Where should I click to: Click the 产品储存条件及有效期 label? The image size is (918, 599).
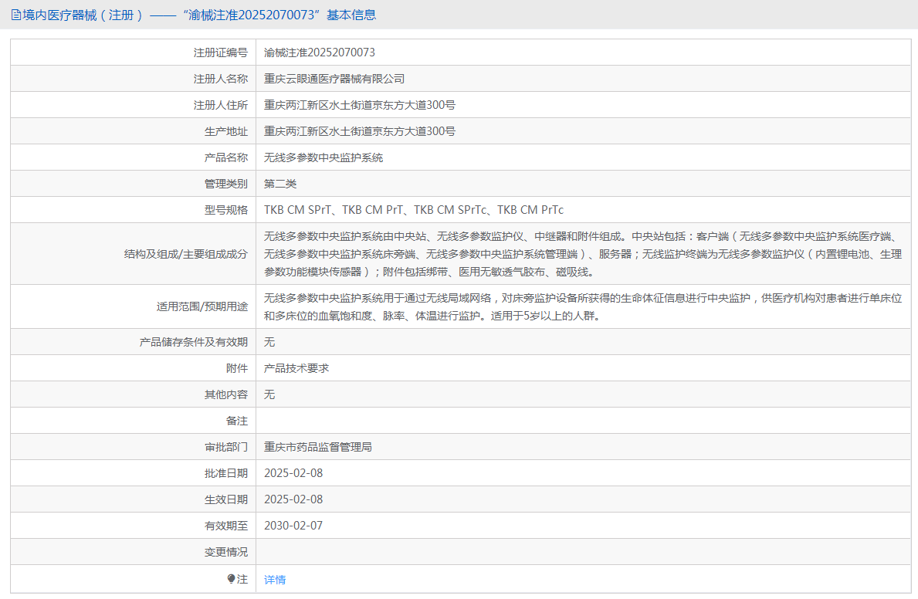click(194, 342)
